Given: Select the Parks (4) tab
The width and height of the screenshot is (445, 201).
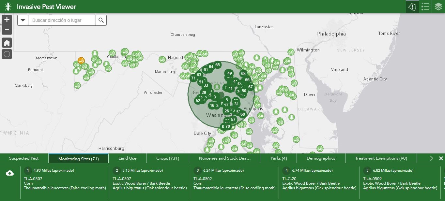Looking at the screenshot, I should pyautogui.click(x=279, y=158).
